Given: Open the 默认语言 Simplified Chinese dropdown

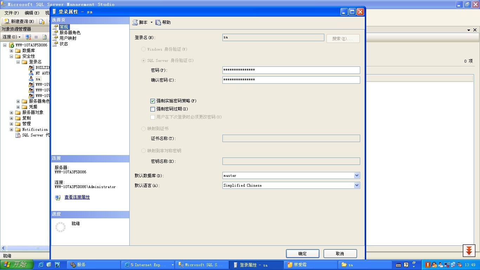Looking at the screenshot, I should click(357, 185).
